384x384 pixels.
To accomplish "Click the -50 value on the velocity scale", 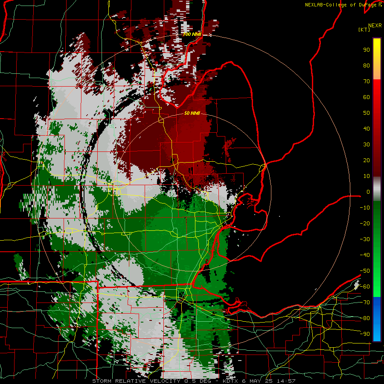I will pyautogui.click(x=365, y=271).
